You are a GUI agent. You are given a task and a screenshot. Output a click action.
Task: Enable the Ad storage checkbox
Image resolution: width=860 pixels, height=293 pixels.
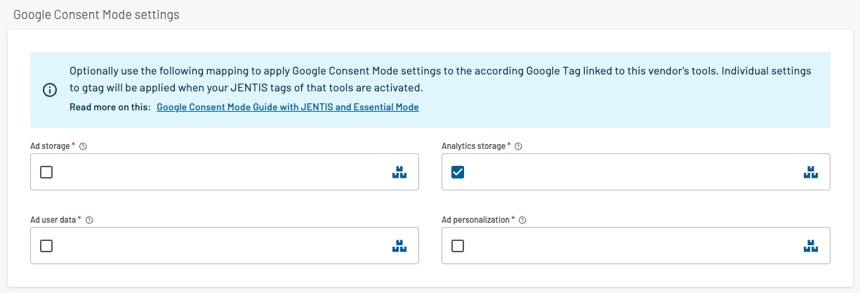(x=46, y=172)
